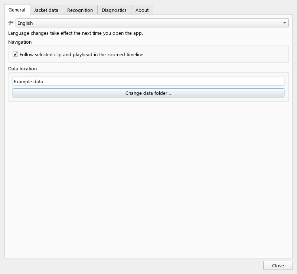Screen dimensions: 297x274
Task: Untick the Follow selected clip checkbox
Action: click(15, 54)
